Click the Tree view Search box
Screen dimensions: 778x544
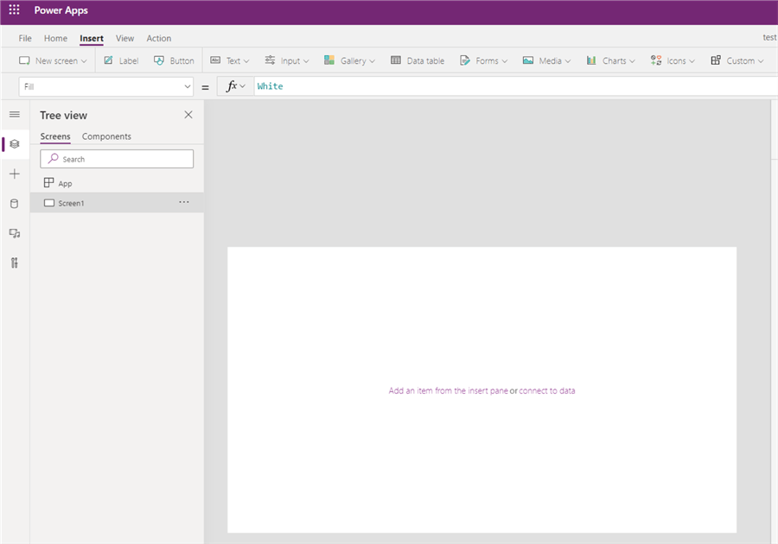coord(117,159)
